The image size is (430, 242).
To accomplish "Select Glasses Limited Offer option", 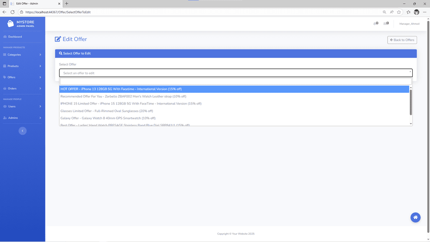I will 234,111.
